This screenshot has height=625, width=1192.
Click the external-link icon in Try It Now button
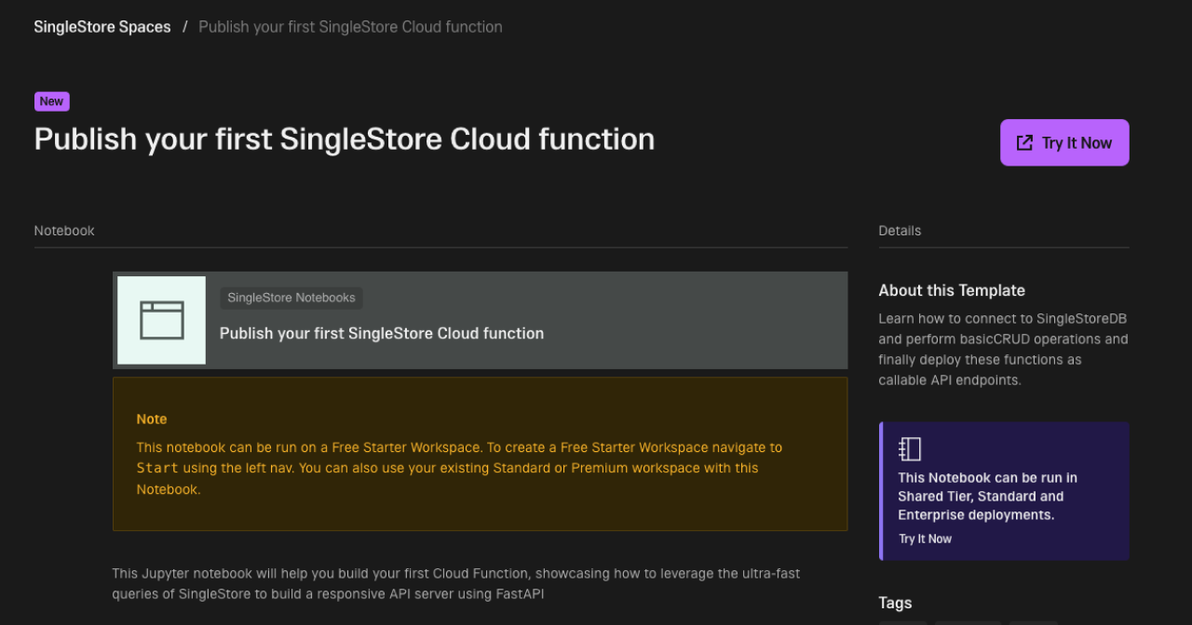pos(1024,142)
